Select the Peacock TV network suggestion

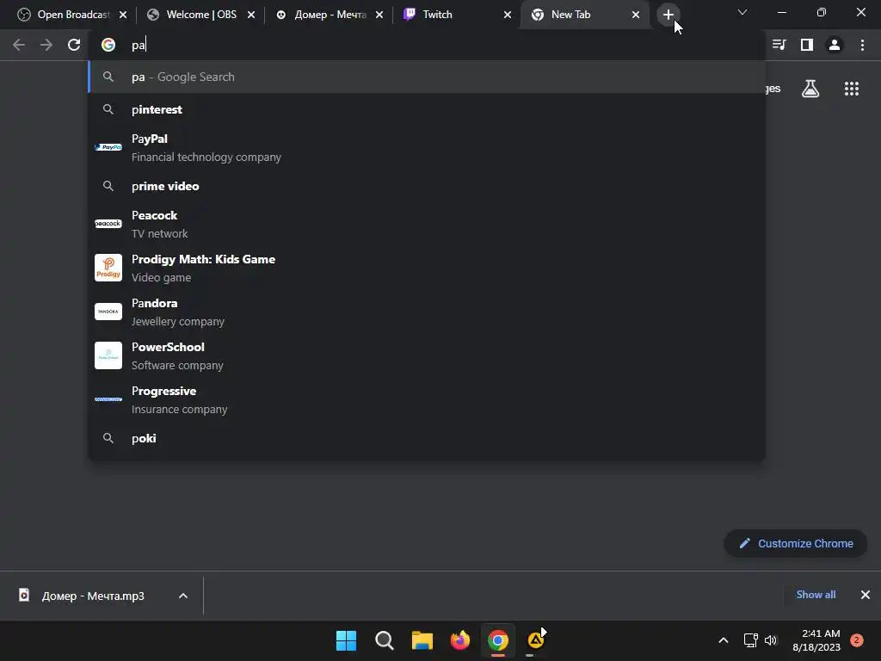pyautogui.click(x=427, y=225)
